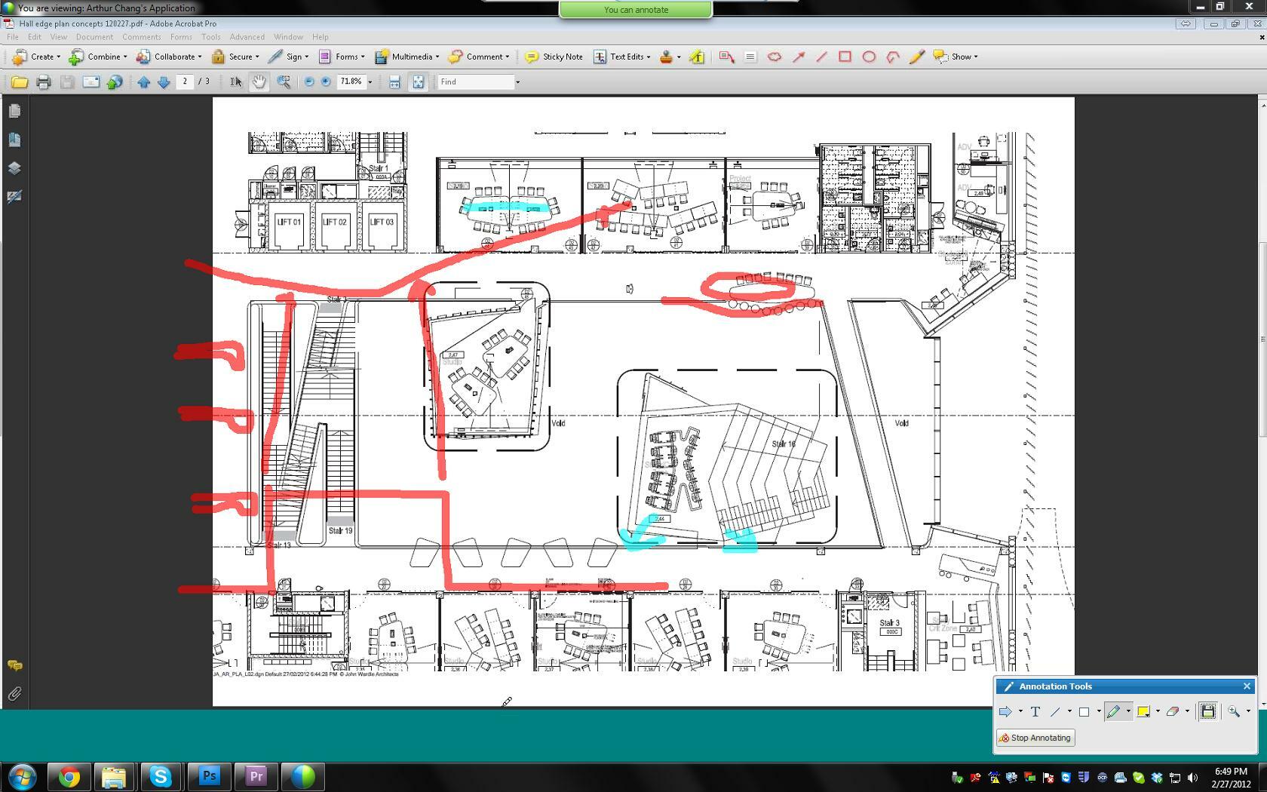Open the Comments panel in sidebar
Screen dimensions: 1267x792
coord(14,665)
